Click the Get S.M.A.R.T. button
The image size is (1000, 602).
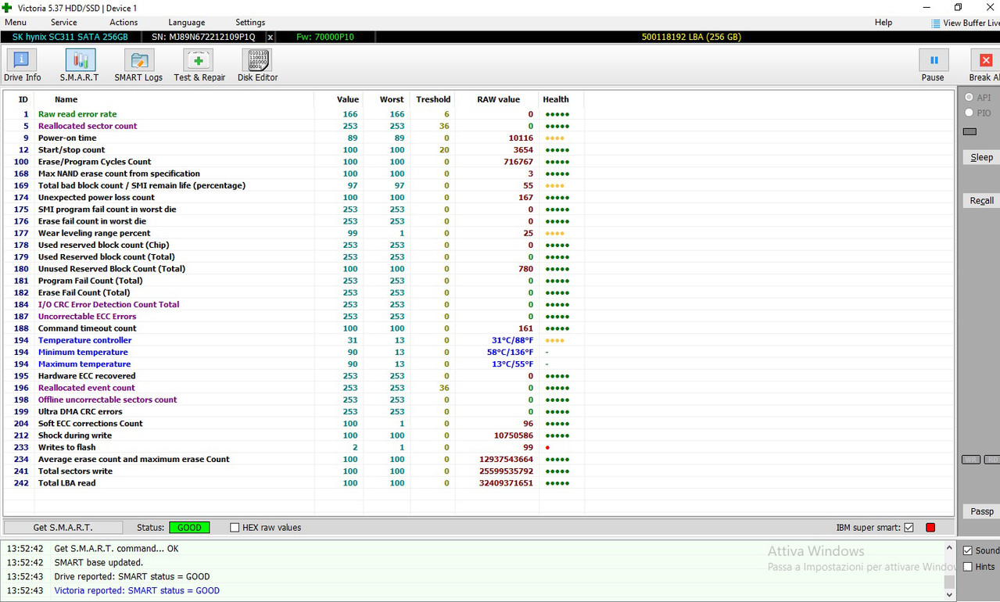(x=63, y=528)
